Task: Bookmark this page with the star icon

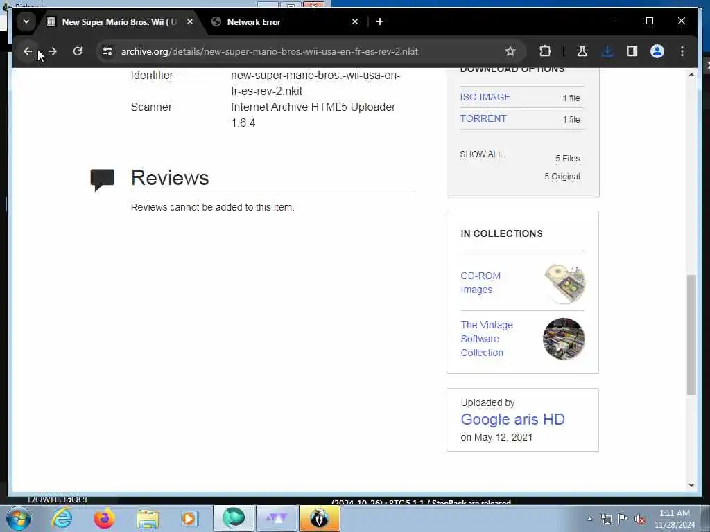Action: 510,51
